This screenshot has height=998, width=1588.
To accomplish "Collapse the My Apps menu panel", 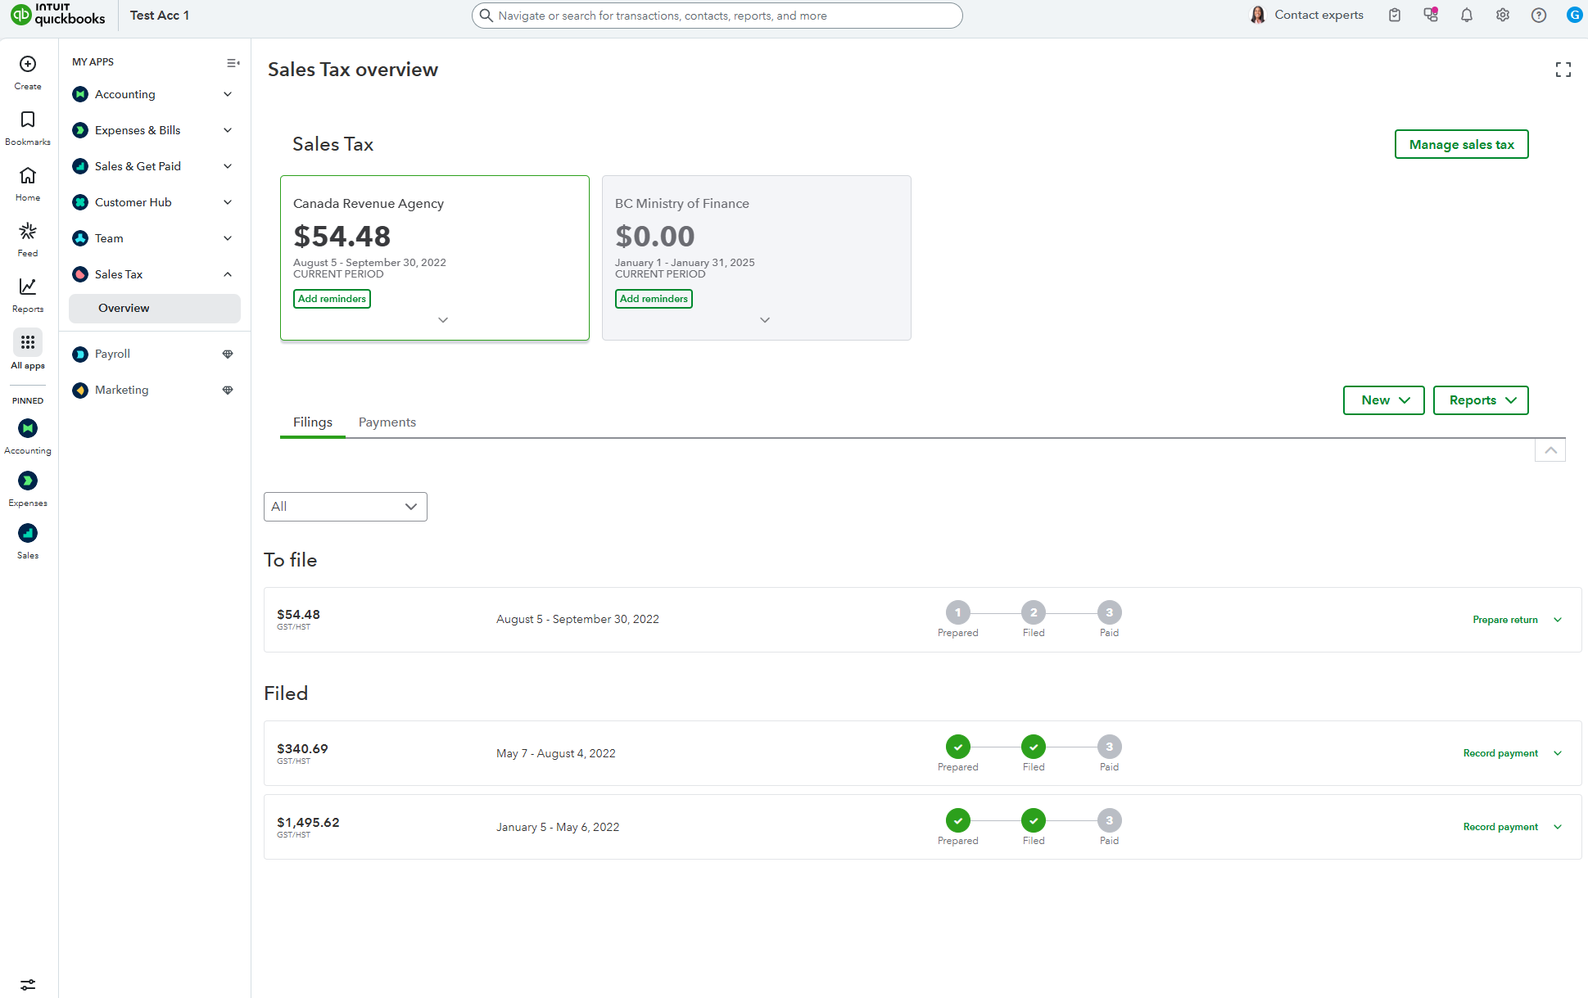I will pyautogui.click(x=233, y=63).
